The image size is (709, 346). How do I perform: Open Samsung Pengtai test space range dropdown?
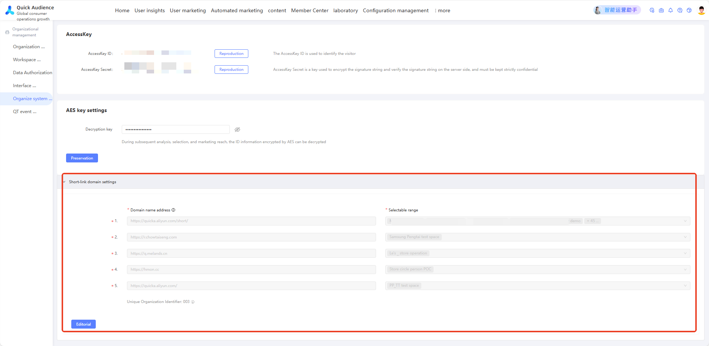pyautogui.click(x=538, y=237)
